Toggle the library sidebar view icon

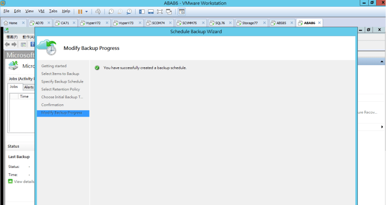click(x=142, y=11)
